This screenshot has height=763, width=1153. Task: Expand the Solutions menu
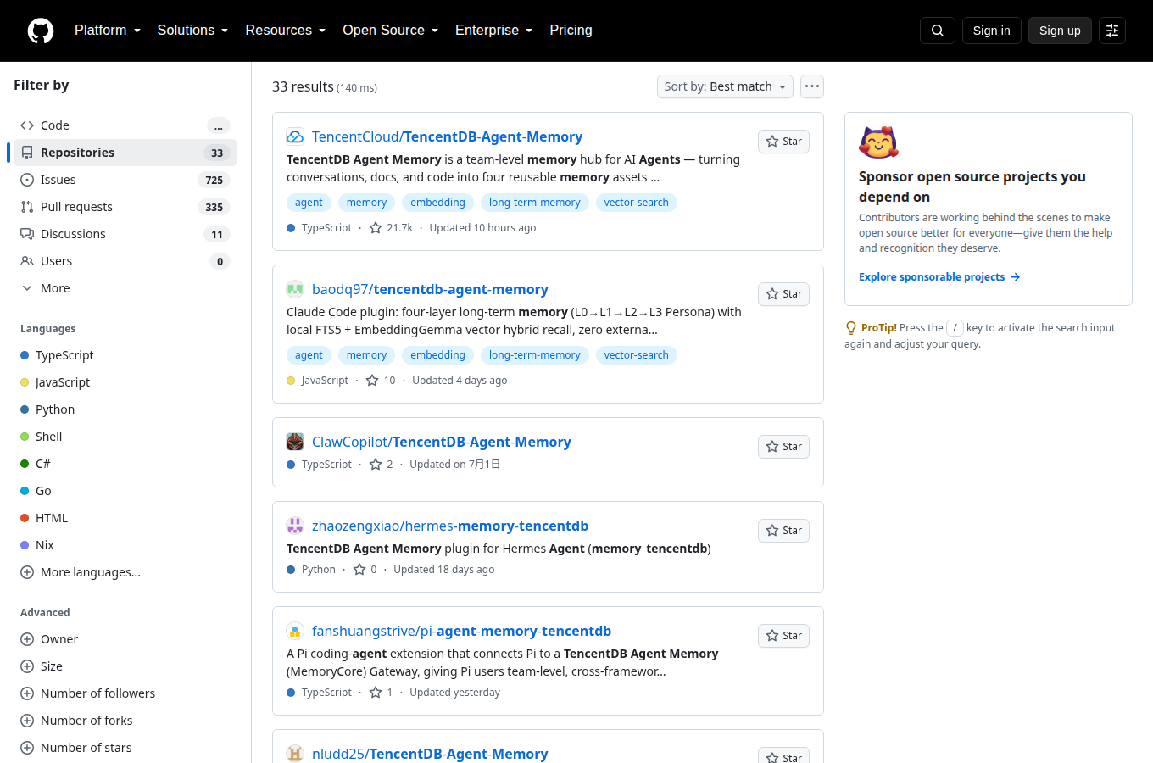192,30
